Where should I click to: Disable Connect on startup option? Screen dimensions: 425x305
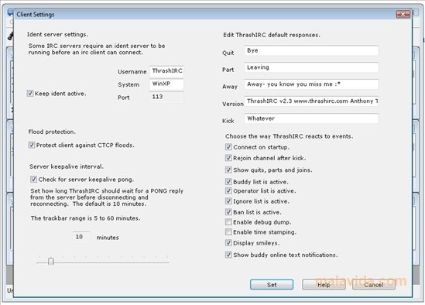[x=228, y=147]
